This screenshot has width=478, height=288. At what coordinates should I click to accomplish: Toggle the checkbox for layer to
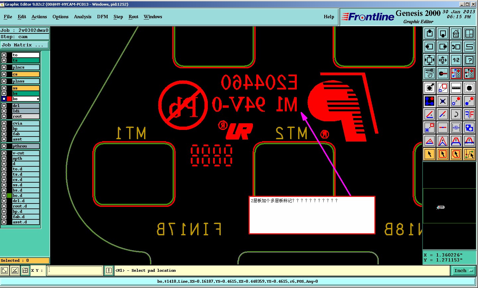[4, 55]
